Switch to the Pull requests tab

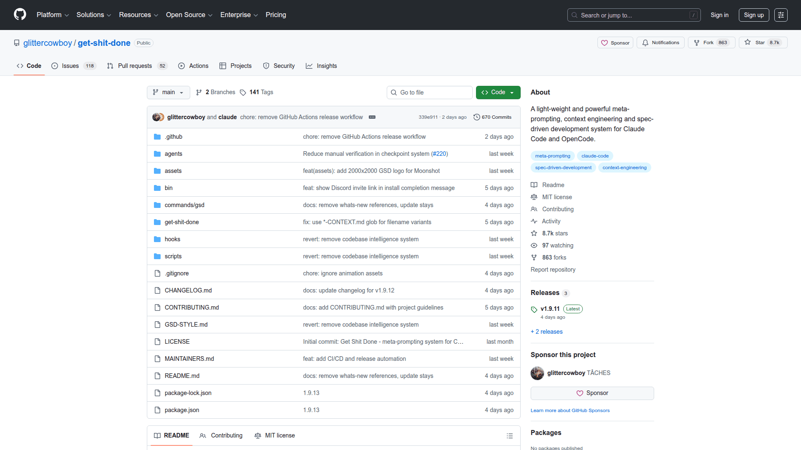pyautogui.click(x=135, y=66)
